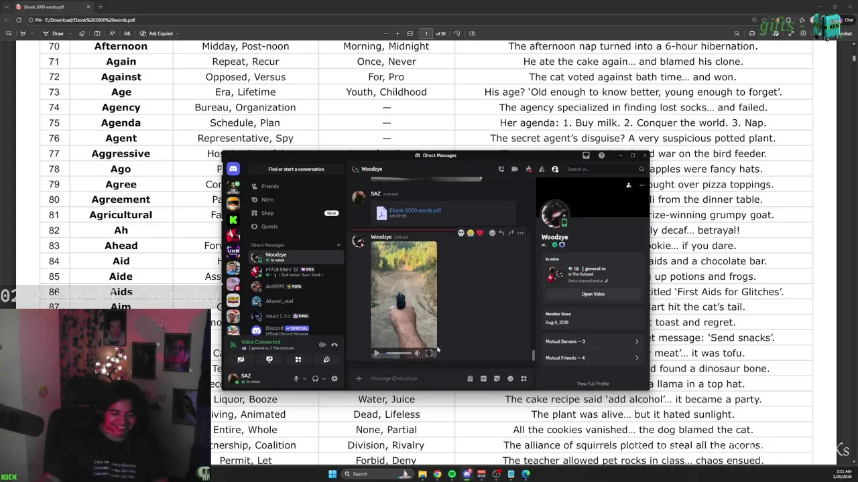The height and width of the screenshot is (482, 858).
Task: Turn on camera in voice panel
Action: point(241,359)
